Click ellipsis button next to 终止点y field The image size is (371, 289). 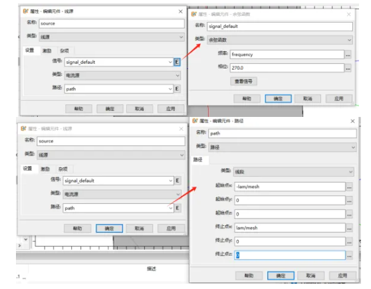coord(349,242)
